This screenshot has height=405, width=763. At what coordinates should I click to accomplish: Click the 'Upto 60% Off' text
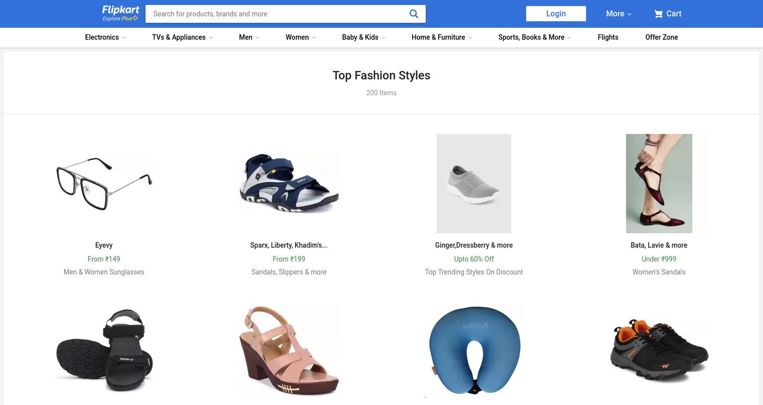[x=474, y=259]
